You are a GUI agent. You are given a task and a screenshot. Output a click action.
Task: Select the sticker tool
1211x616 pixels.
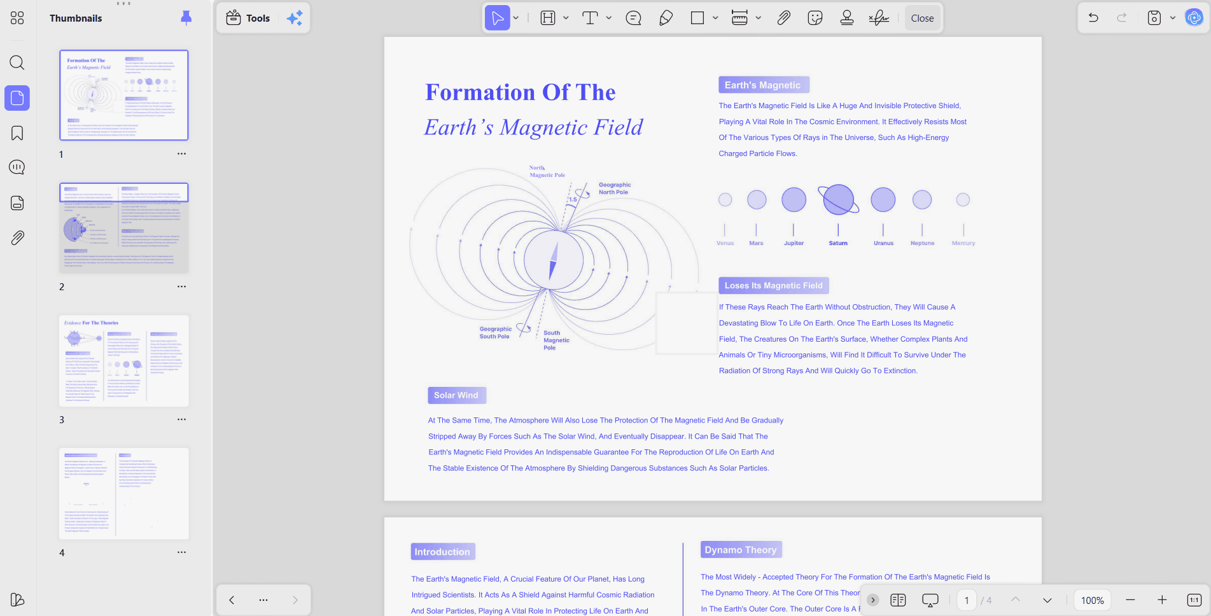coord(815,18)
